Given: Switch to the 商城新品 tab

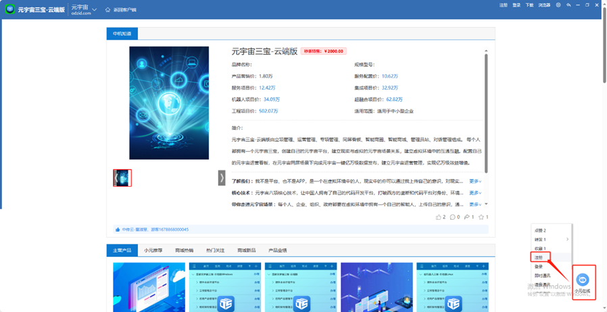Looking at the screenshot, I should click(x=247, y=250).
